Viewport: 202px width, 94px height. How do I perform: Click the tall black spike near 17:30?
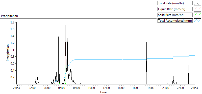pyautogui.click(x=146, y=63)
